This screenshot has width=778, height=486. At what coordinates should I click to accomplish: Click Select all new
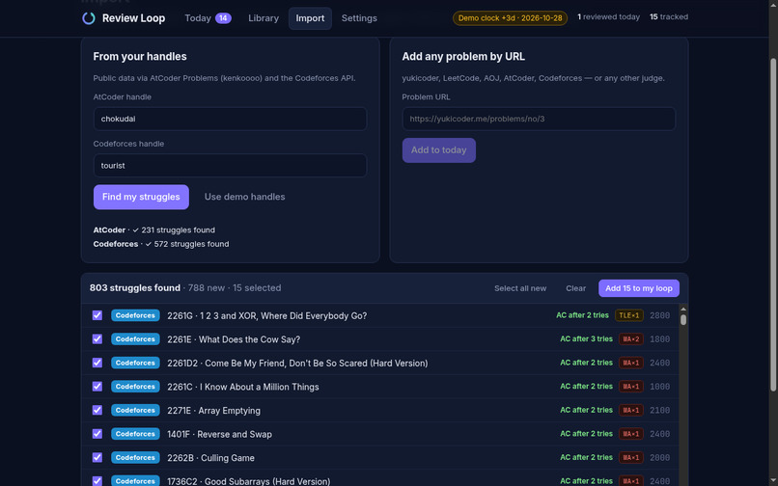(520, 288)
